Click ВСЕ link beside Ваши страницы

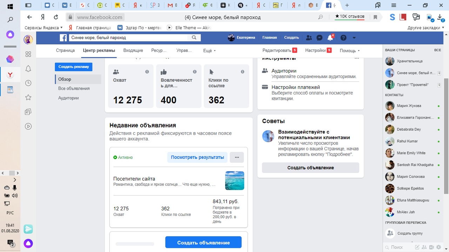pos(437,50)
